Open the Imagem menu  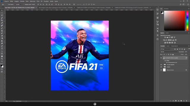pos(17,1)
